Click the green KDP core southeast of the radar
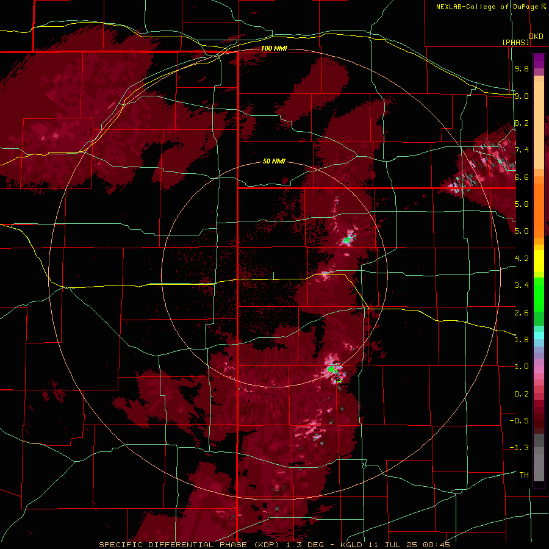 [x=332, y=368]
